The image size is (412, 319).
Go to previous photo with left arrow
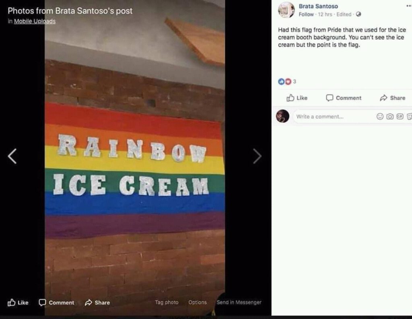12,156
